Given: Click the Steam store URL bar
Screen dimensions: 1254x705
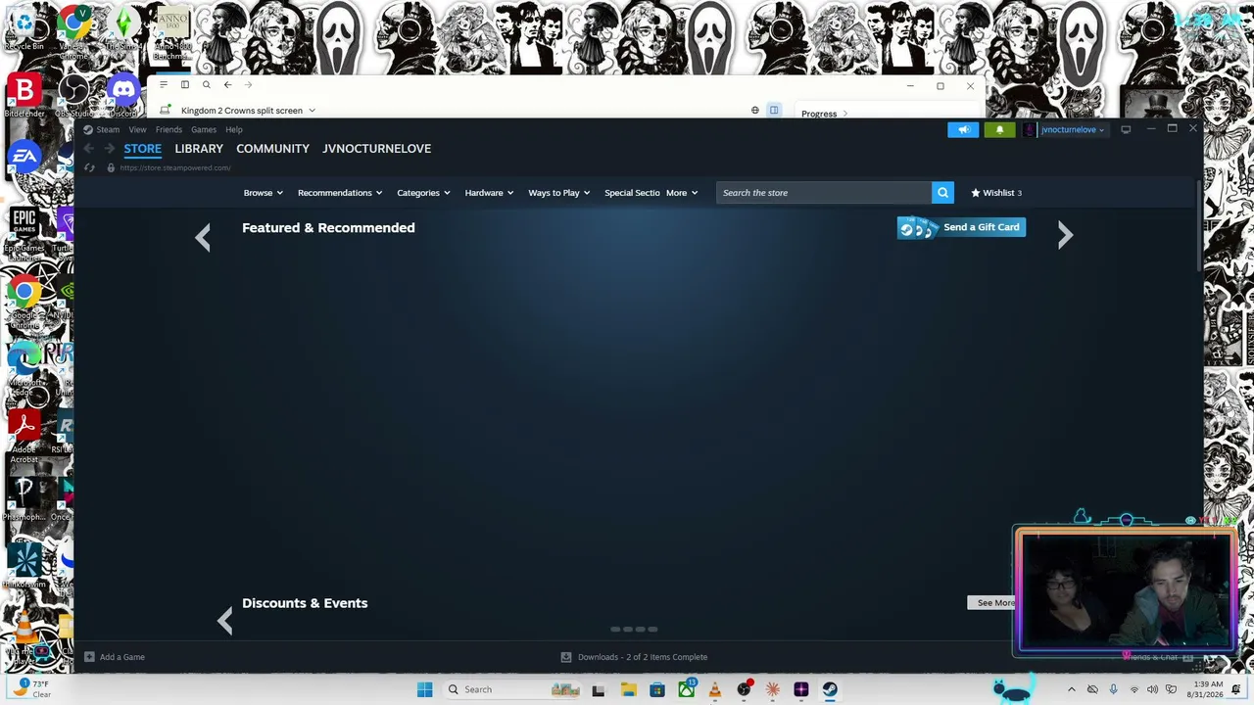Looking at the screenshot, I should (175, 167).
